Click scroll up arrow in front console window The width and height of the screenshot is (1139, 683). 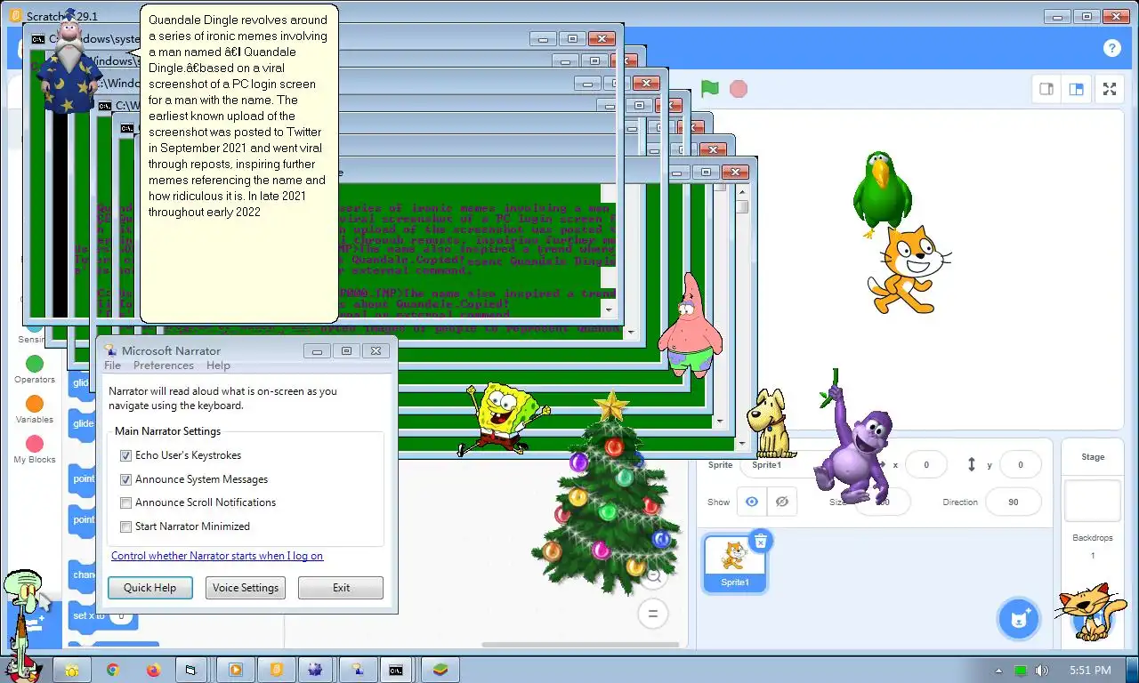click(x=742, y=194)
